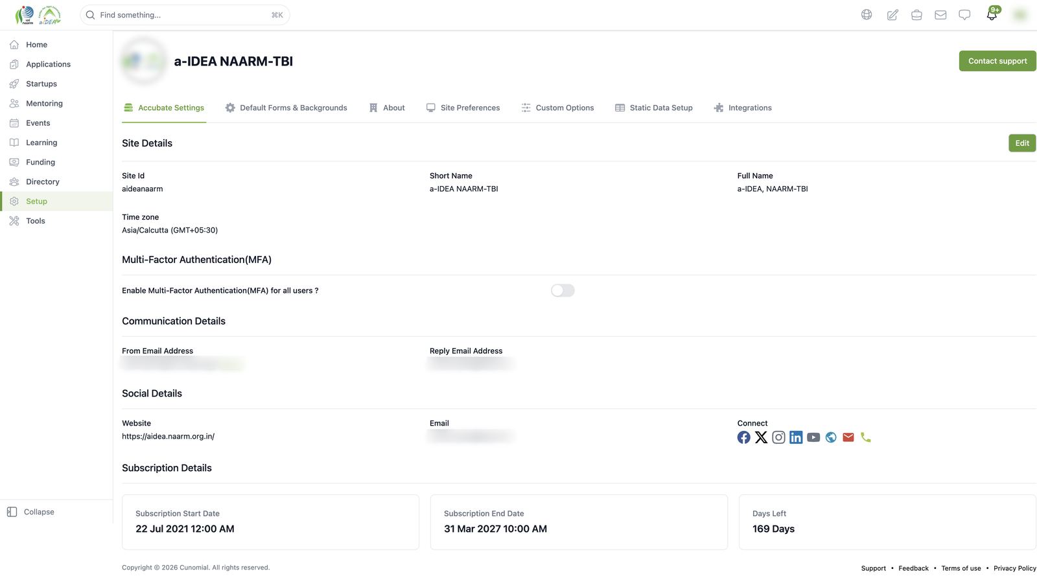Switch to the Integrations tab
Viewport: 1037px width, 576px height.
tap(743, 108)
